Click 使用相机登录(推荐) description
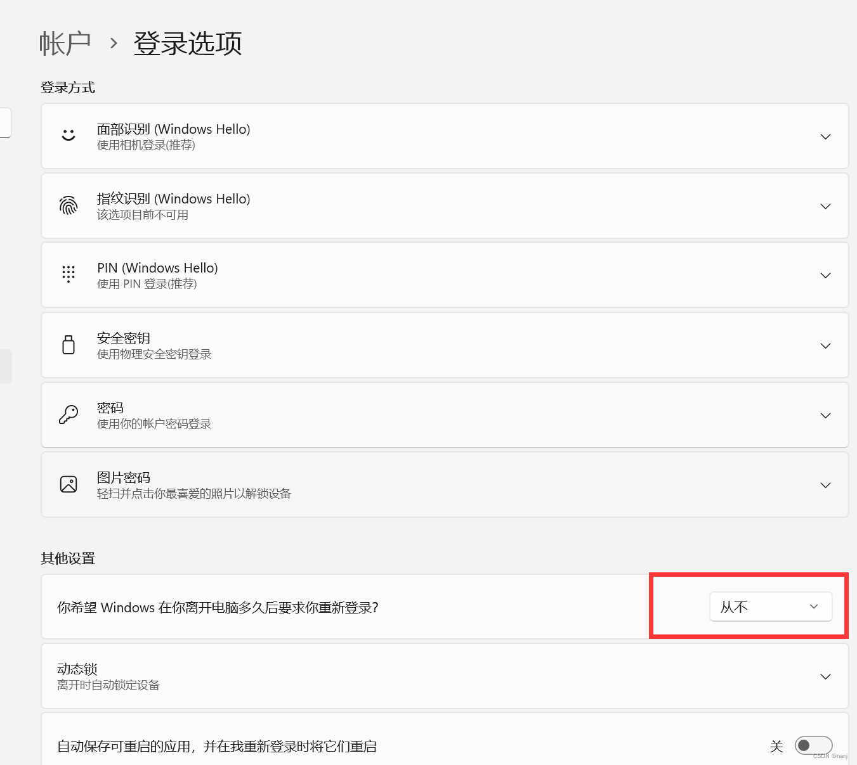This screenshot has height=765, width=857. [146, 145]
